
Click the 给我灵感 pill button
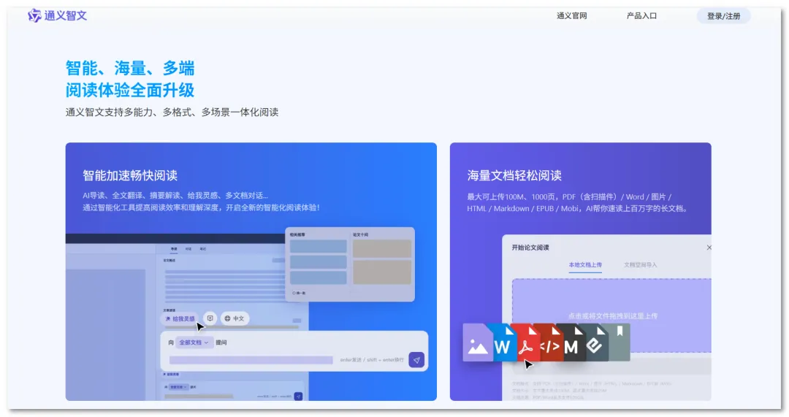coord(180,318)
